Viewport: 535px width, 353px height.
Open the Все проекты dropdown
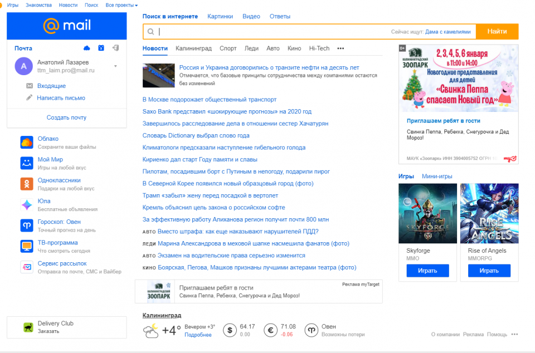point(121,5)
